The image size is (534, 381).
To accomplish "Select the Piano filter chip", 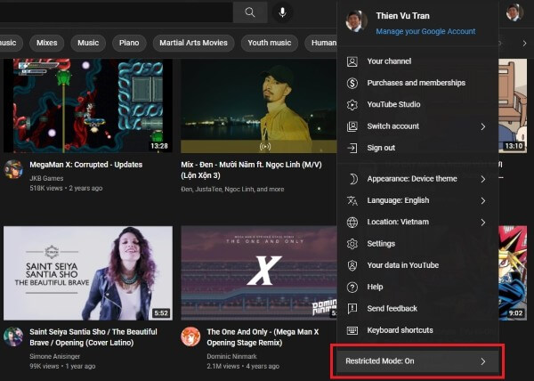I will point(127,42).
